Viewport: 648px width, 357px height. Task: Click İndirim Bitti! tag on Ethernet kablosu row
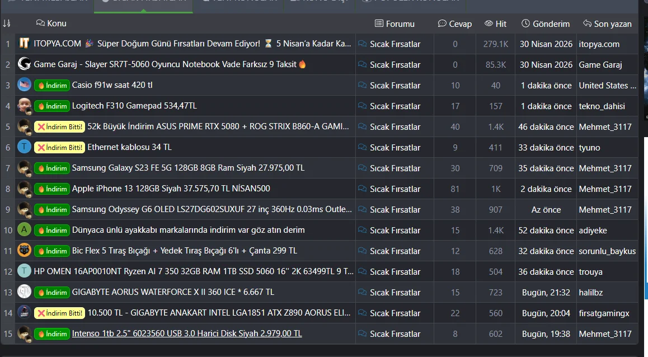point(59,147)
